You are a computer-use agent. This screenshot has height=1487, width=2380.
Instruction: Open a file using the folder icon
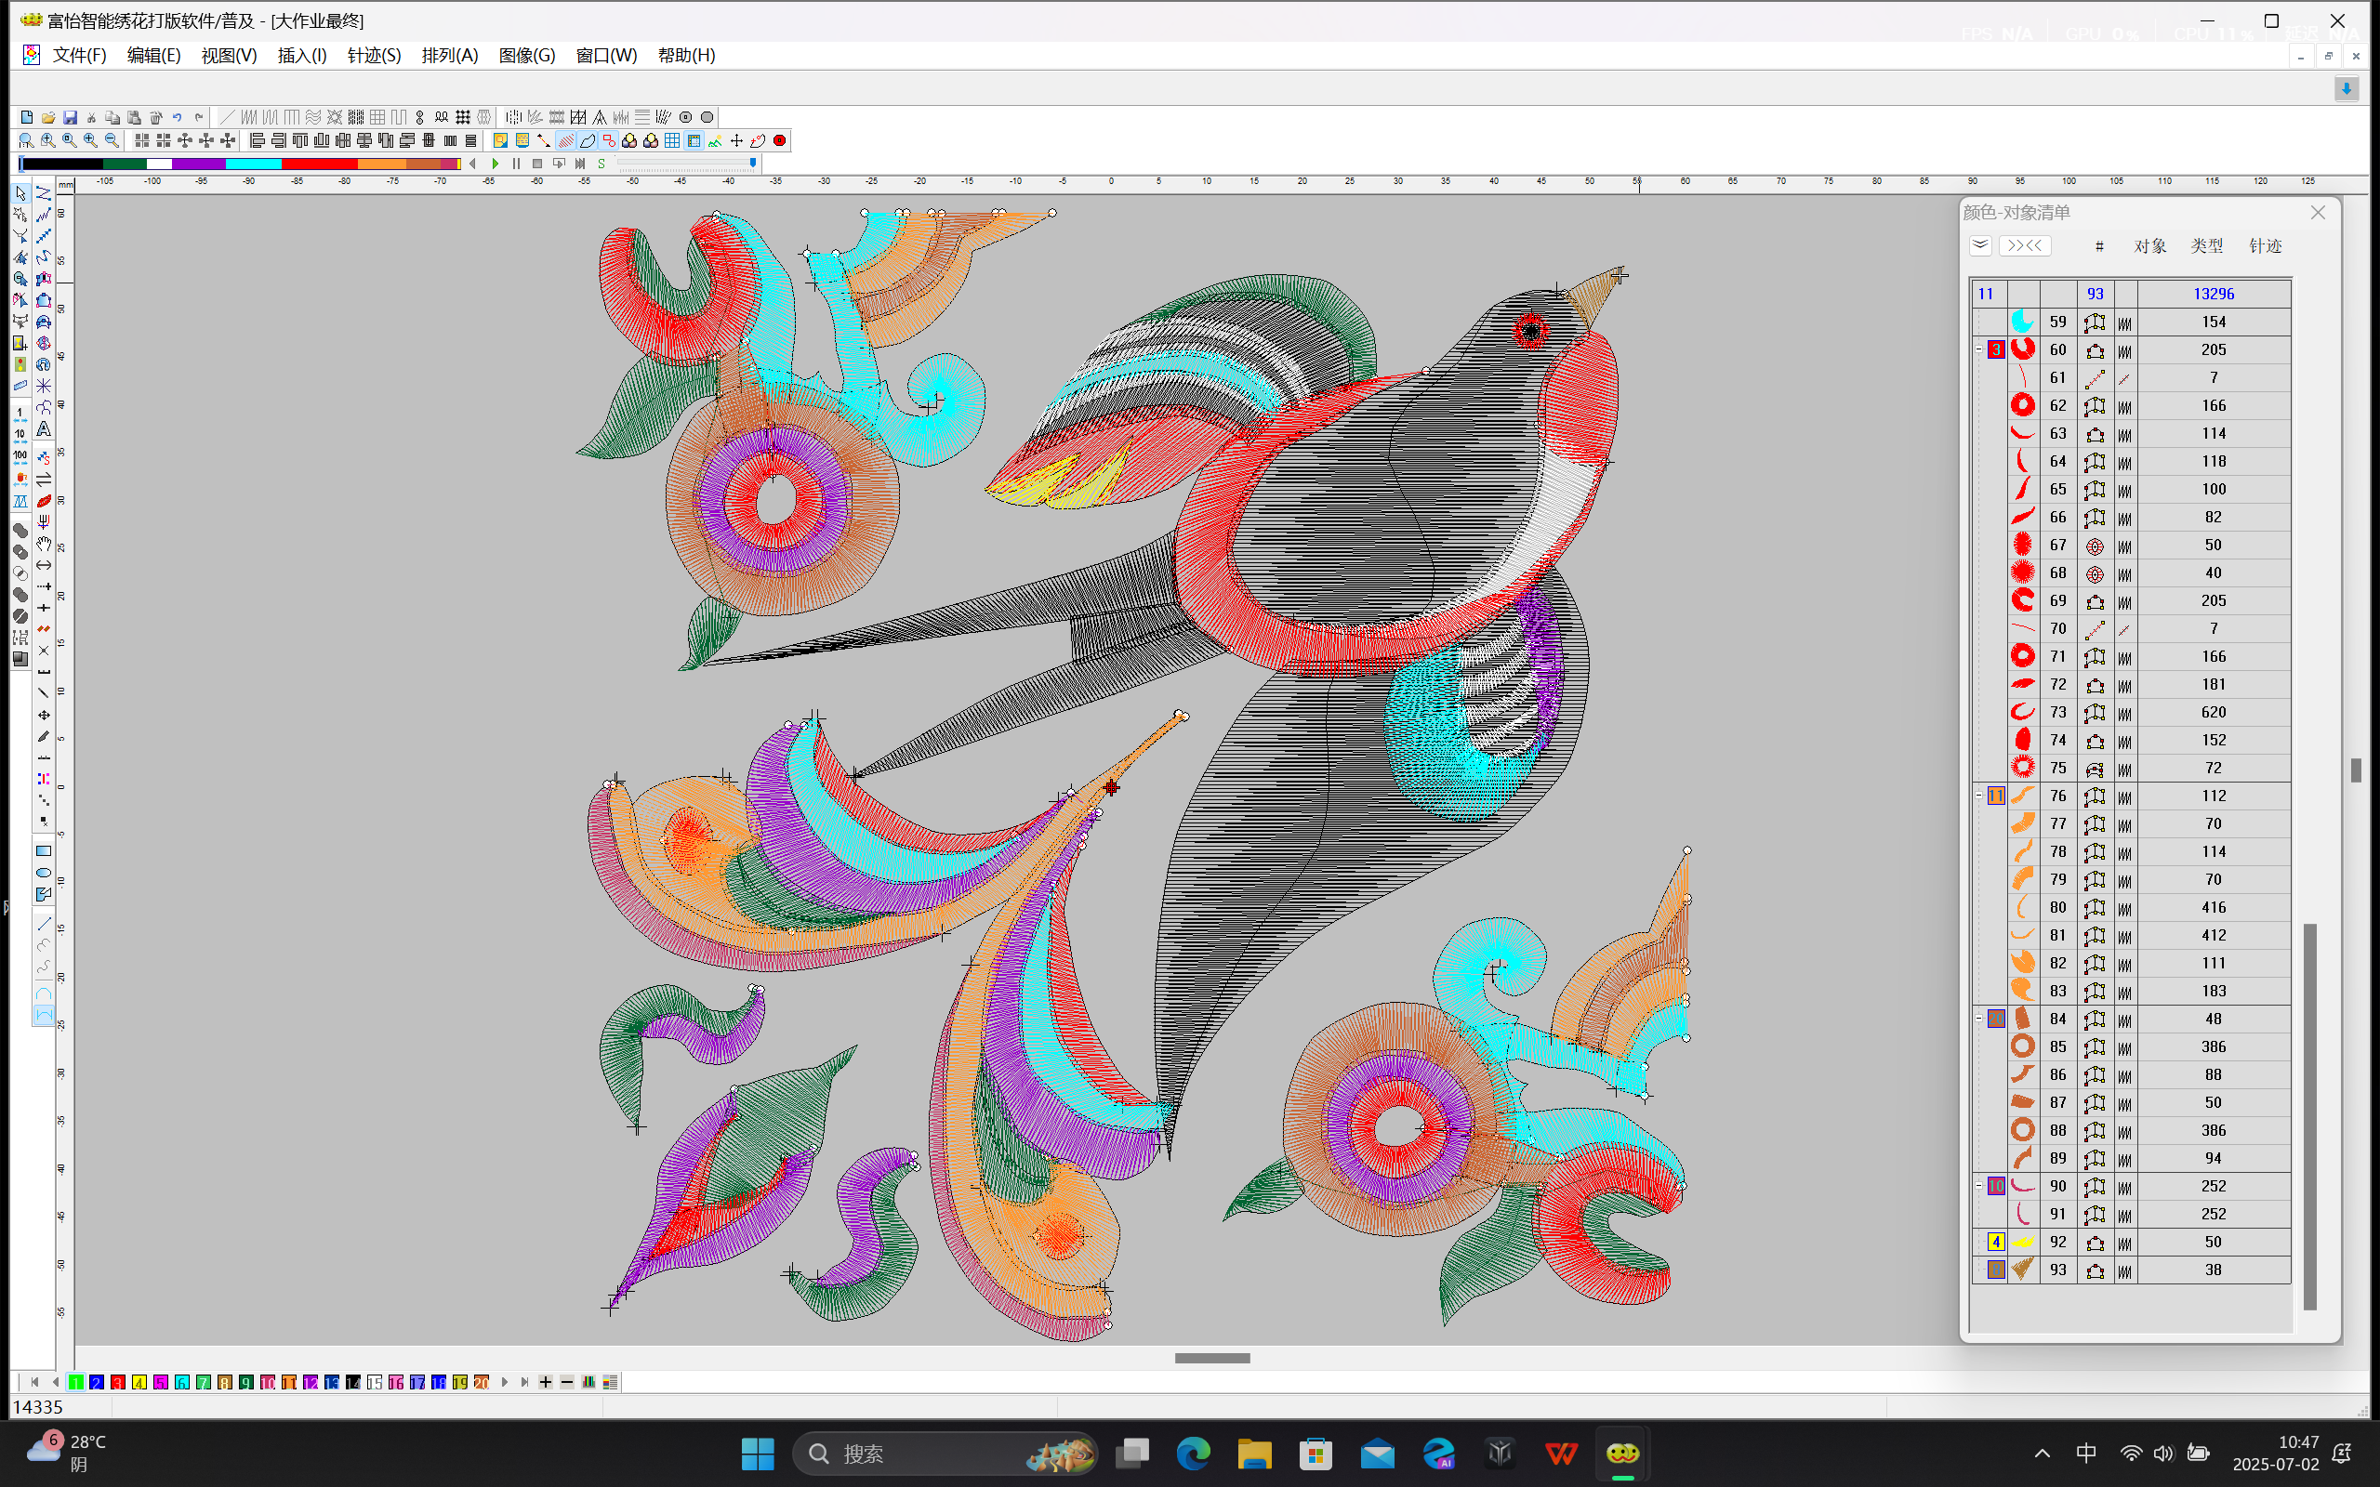48,117
